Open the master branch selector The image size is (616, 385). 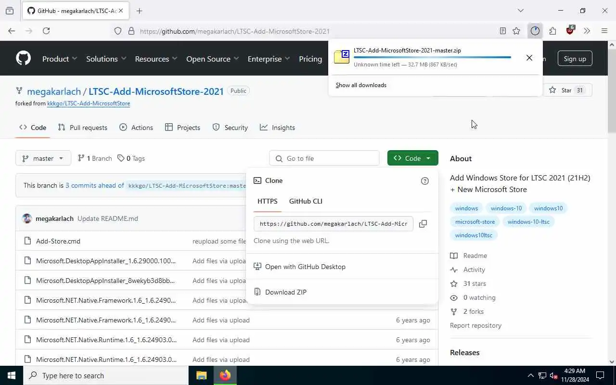pos(43,158)
